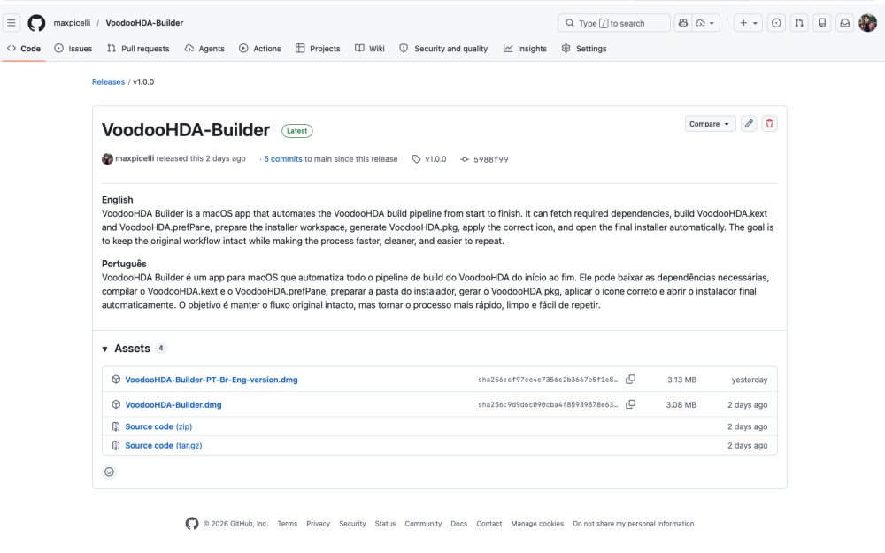Screen dimensions: 885x553
Task: Switch to the Issues tab
Action: [x=73, y=49]
